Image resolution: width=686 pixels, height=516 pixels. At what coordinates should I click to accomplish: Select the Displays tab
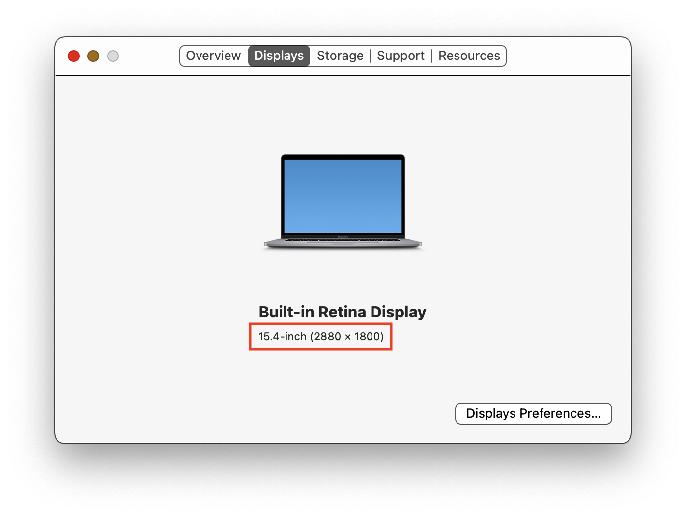click(x=279, y=56)
